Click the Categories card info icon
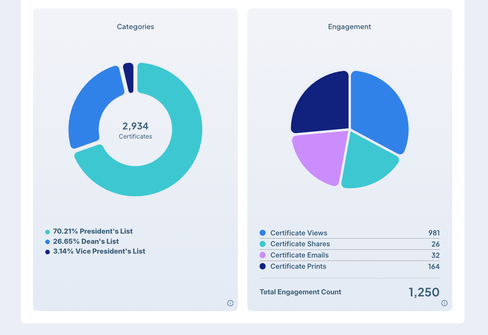 (x=230, y=303)
